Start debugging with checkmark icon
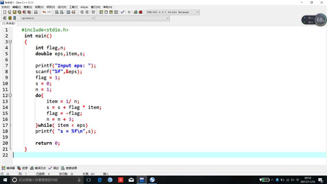This screenshot has width=327, height=184. point(122,12)
